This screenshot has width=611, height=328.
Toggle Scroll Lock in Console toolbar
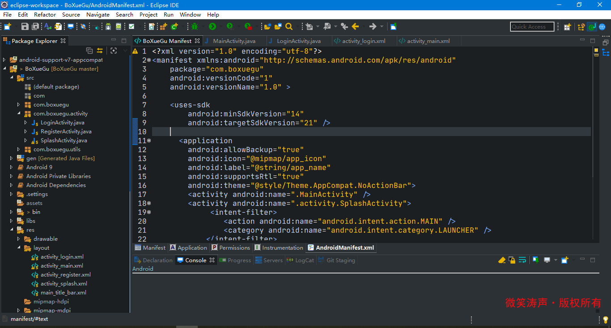pyautogui.click(x=512, y=260)
